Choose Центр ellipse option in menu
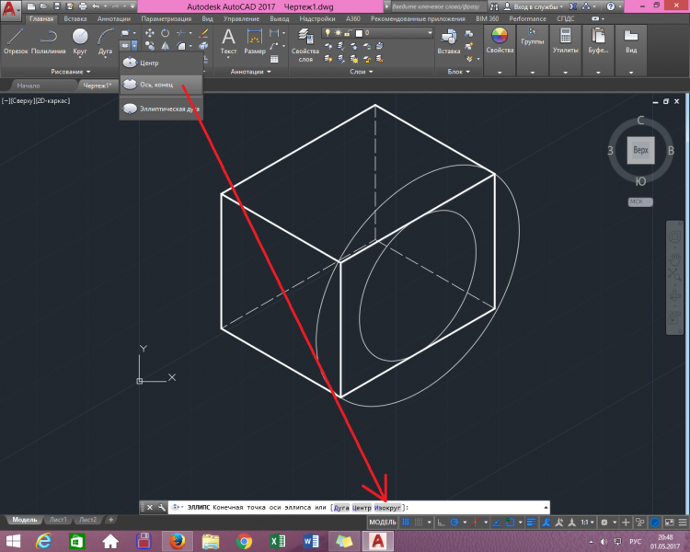This screenshot has height=552, width=690. click(x=161, y=63)
